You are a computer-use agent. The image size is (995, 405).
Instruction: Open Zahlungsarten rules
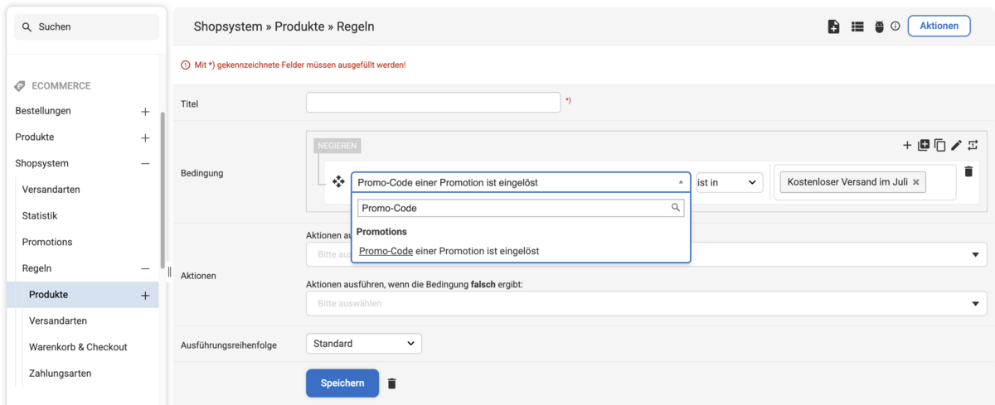tap(60, 374)
